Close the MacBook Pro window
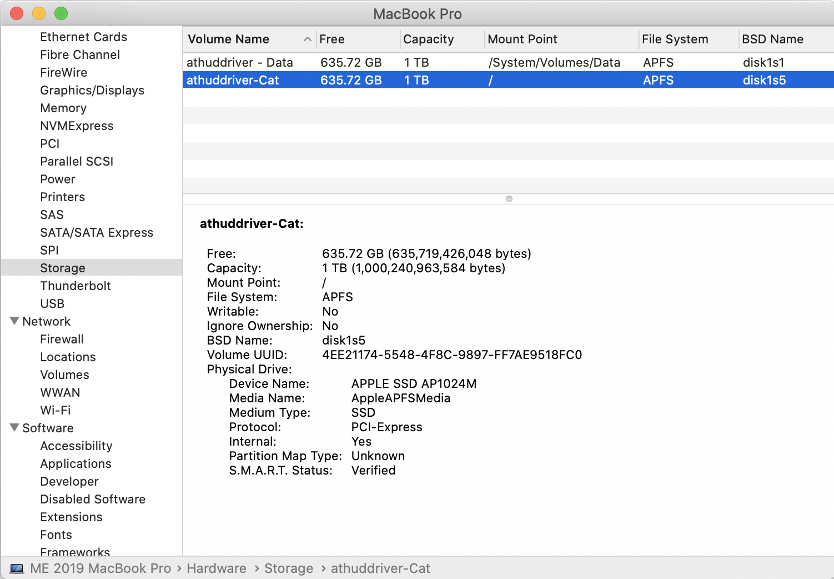The height and width of the screenshot is (579, 834). click(x=17, y=13)
